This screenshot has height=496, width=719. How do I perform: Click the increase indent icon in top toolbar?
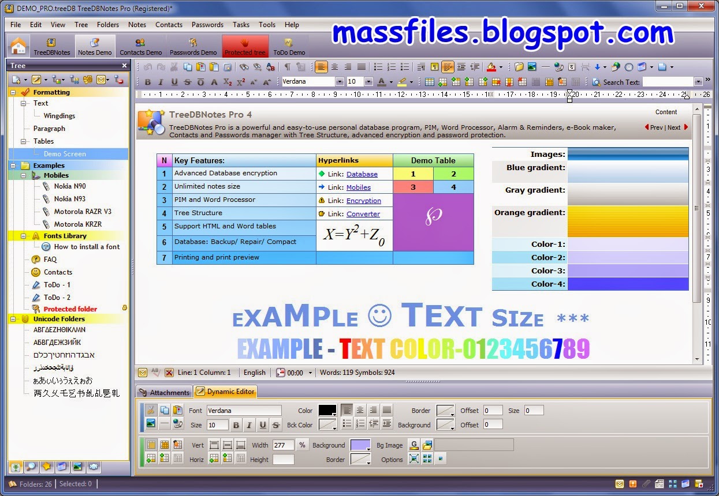click(461, 67)
